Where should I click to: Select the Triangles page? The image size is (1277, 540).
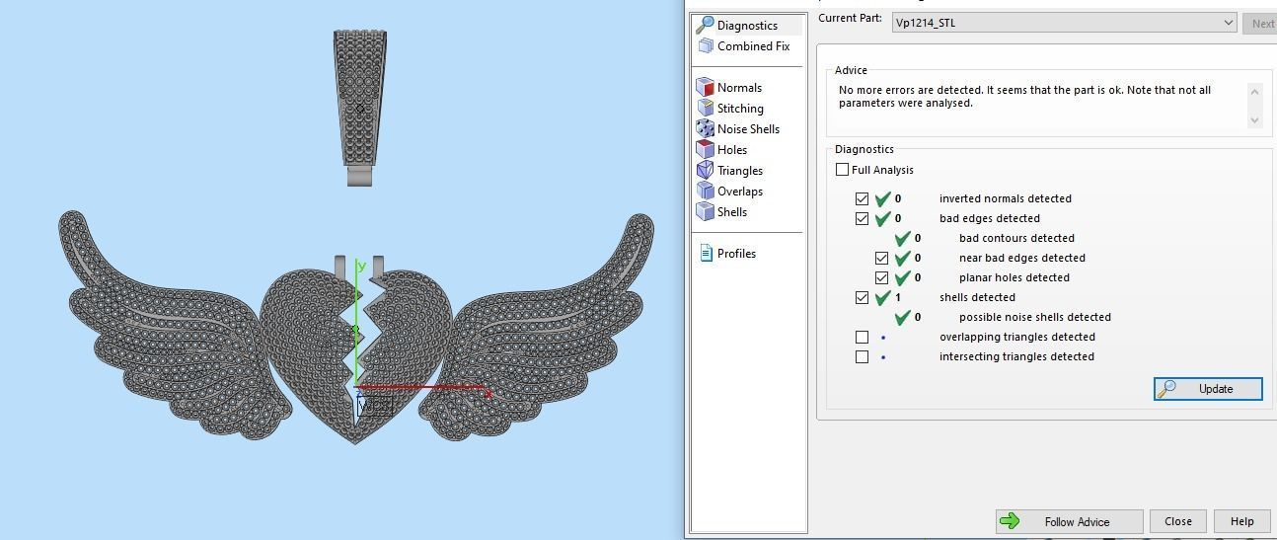click(x=740, y=170)
